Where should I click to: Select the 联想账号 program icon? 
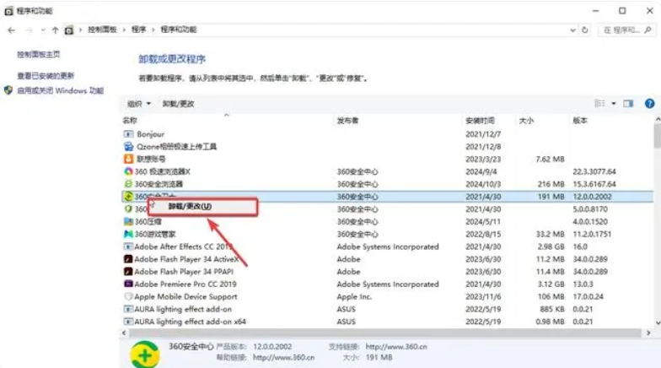tap(128, 159)
